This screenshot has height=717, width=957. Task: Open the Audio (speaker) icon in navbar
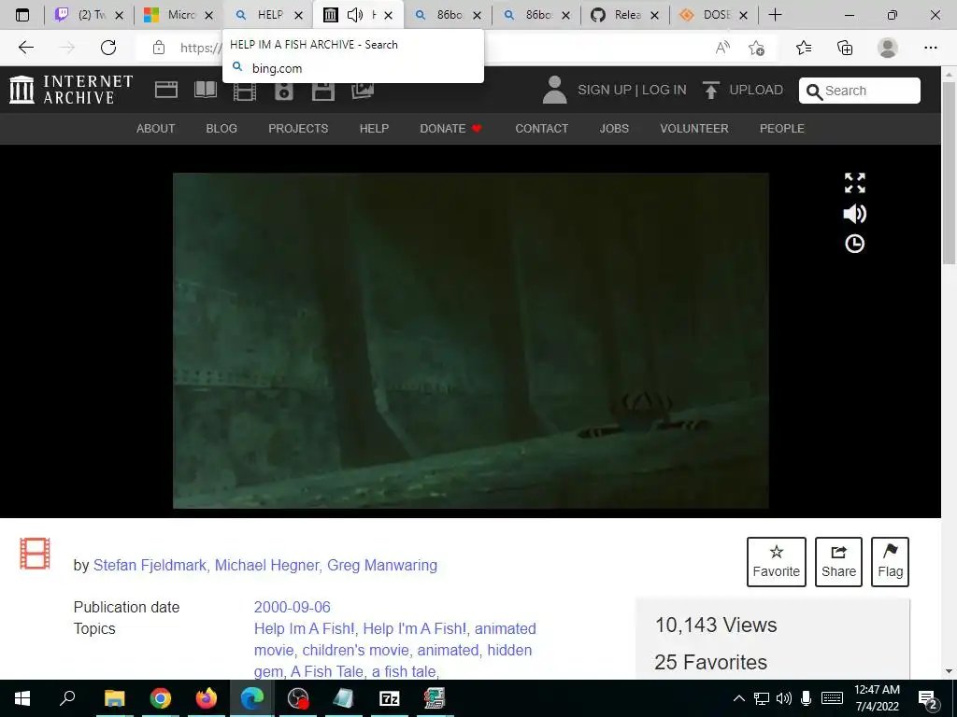[x=284, y=91]
